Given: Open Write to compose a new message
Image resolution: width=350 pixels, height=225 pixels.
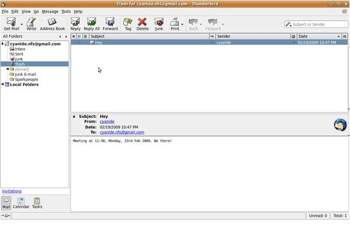Looking at the screenshot, I should coord(32,24).
